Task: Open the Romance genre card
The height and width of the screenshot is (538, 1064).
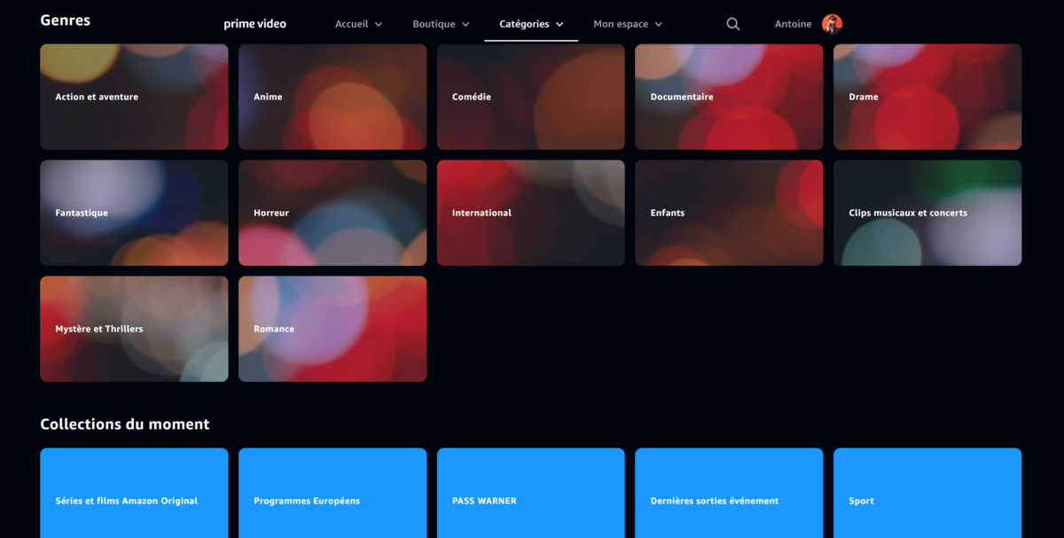Action: point(332,329)
